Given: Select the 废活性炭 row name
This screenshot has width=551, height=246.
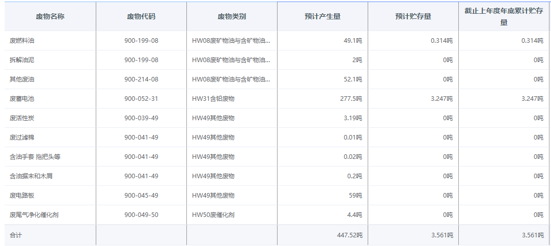Looking at the screenshot, I should [22, 118].
